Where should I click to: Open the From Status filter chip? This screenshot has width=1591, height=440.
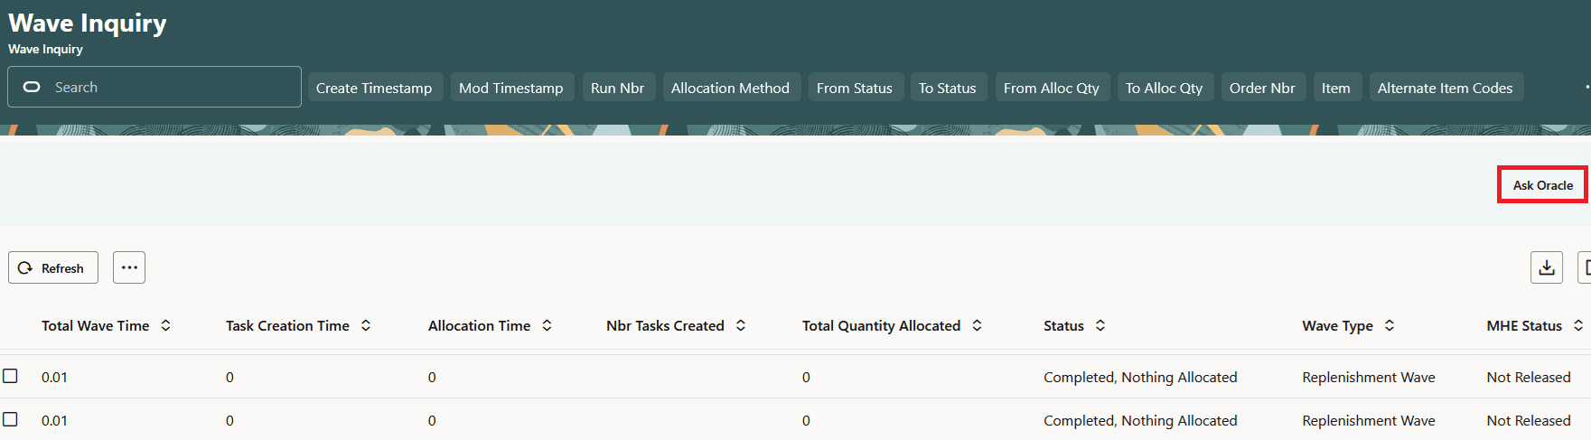coord(855,88)
